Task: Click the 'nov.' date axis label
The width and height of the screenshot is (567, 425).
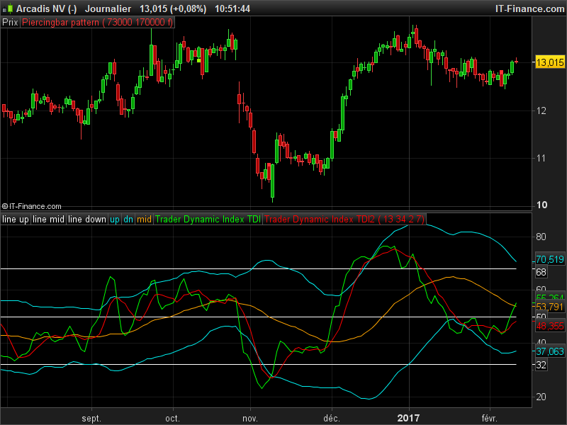Action: 250,418
